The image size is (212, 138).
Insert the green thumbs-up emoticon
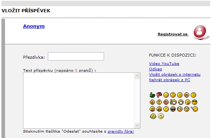pyautogui.click(x=152, y=95)
